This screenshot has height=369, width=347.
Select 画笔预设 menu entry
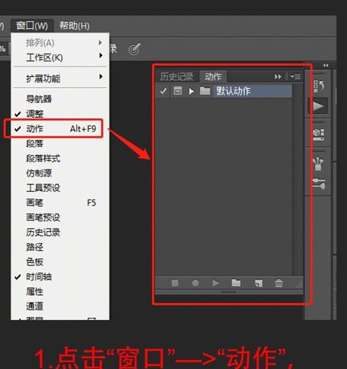click(60, 217)
